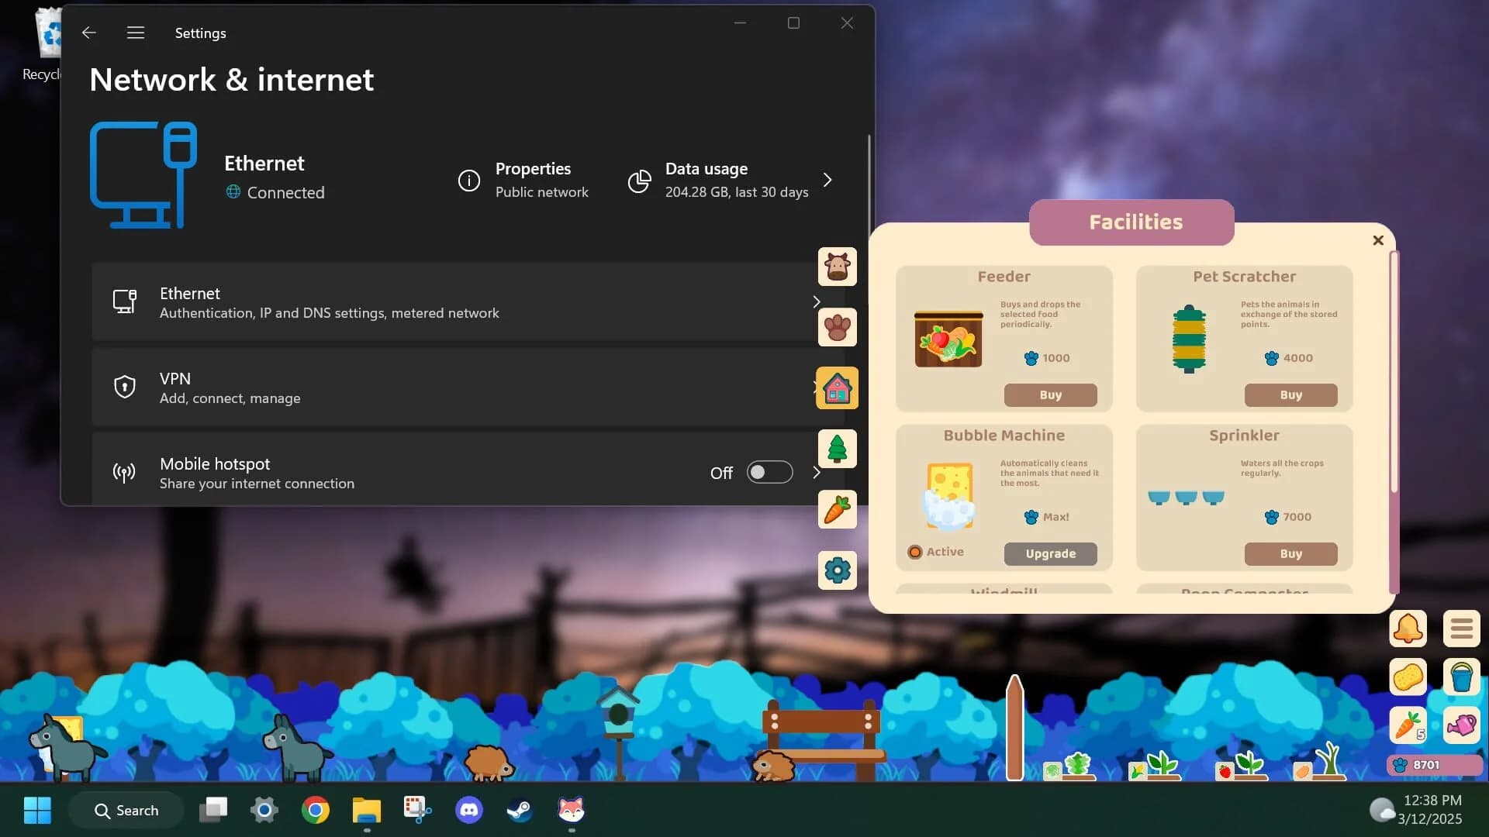This screenshot has width=1489, height=837.
Task: Open the game's hamburger menu
Action: 1461,629
